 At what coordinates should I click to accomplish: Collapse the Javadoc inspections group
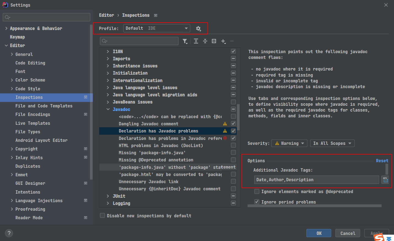pyautogui.click(x=108, y=109)
